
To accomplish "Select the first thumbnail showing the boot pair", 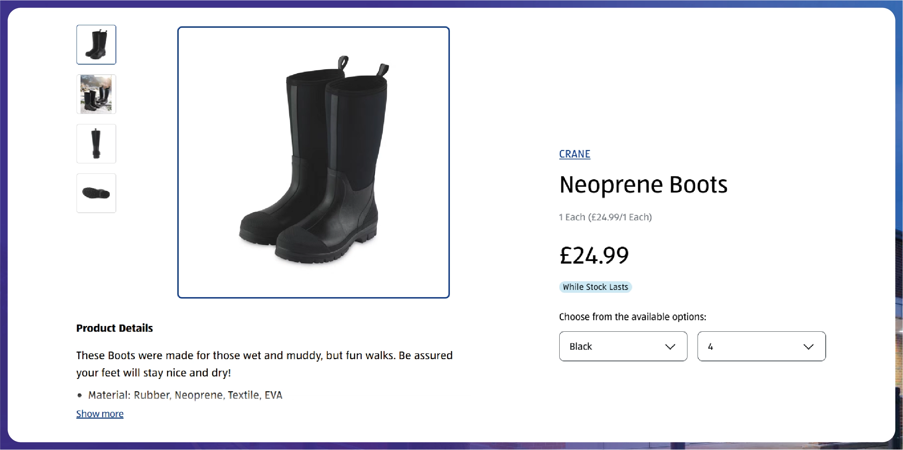I will coord(96,45).
